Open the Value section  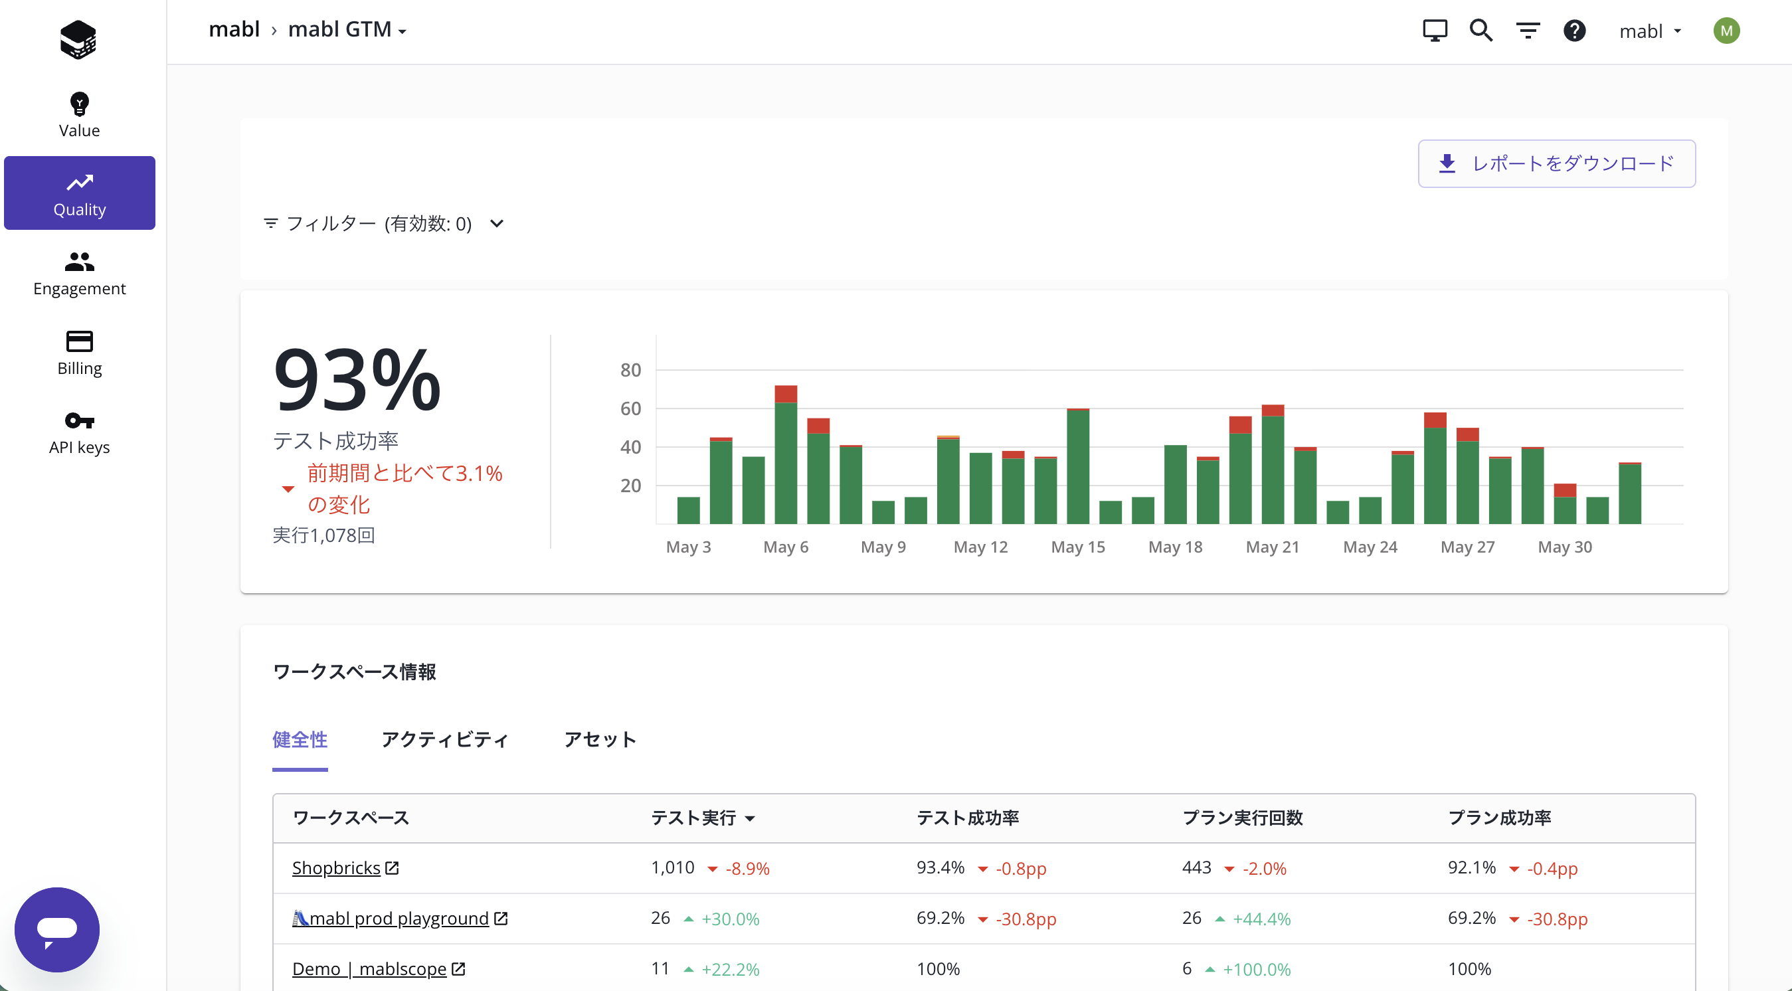tap(79, 115)
